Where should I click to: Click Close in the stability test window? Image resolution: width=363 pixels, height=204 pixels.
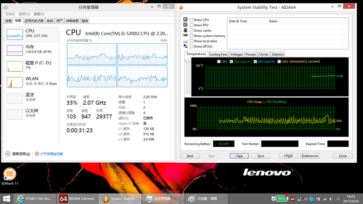coord(343,156)
